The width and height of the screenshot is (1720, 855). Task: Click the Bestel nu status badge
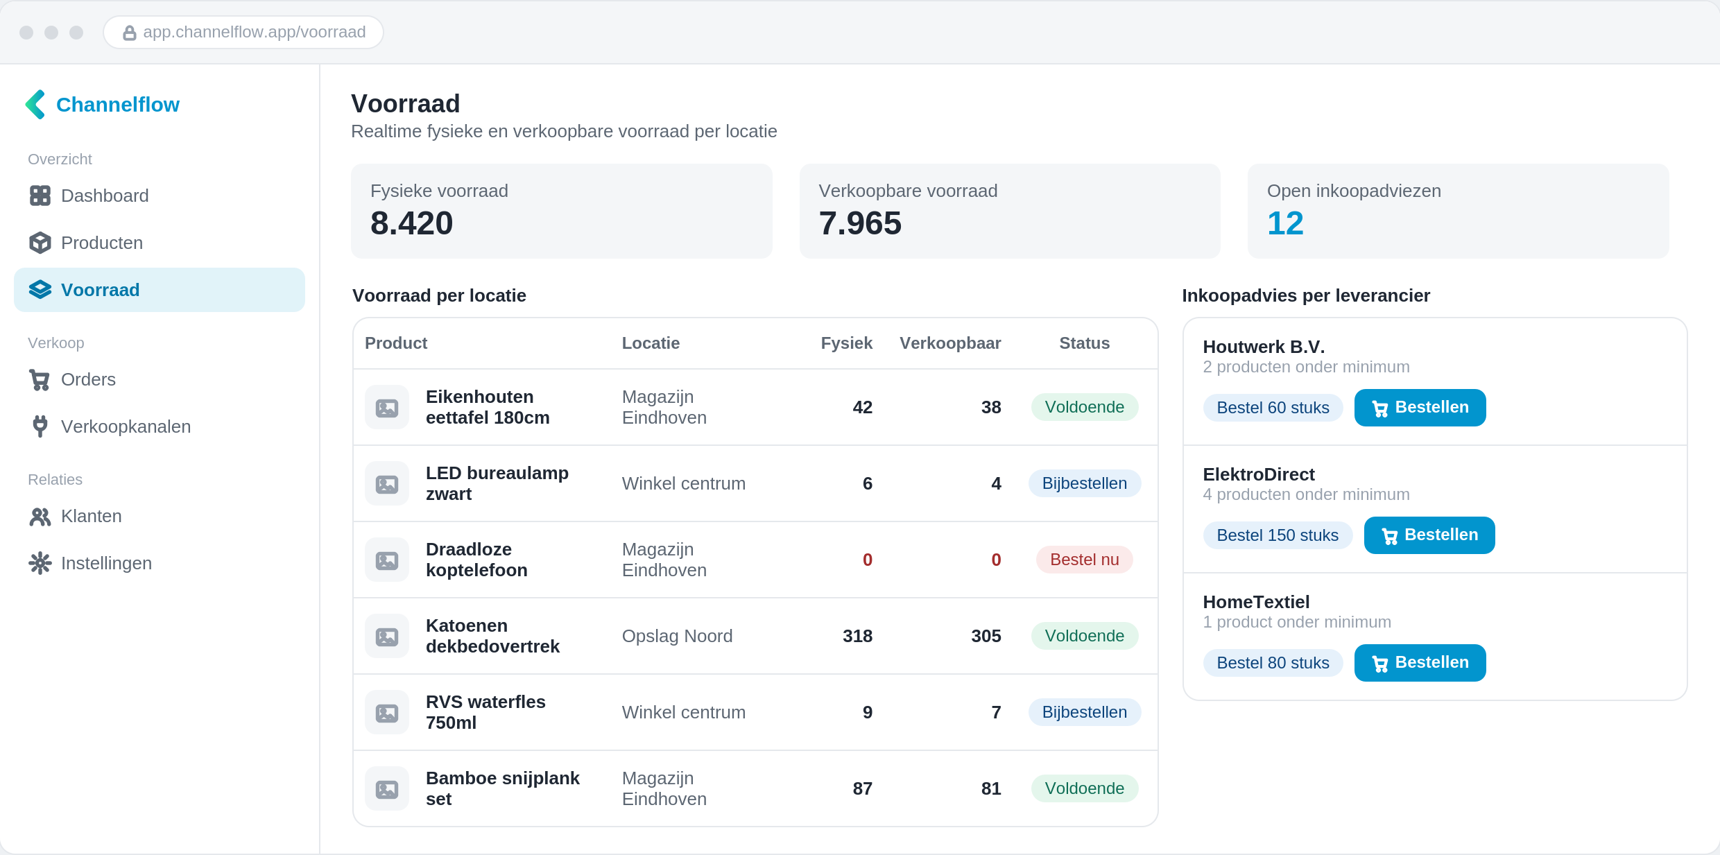(1084, 560)
